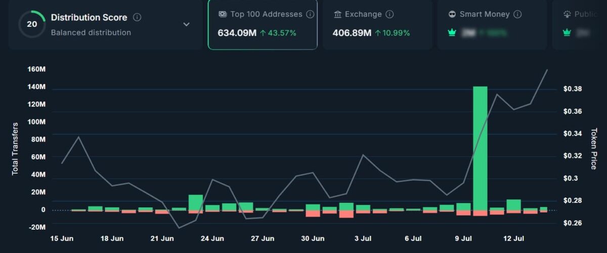Click info icon beside Distribution Score
This screenshot has height=253, width=607.
pos(137,18)
